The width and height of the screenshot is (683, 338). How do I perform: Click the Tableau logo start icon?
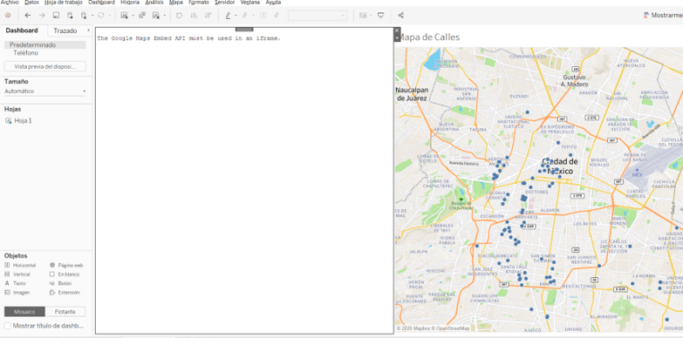pyautogui.click(x=7, y=15)
